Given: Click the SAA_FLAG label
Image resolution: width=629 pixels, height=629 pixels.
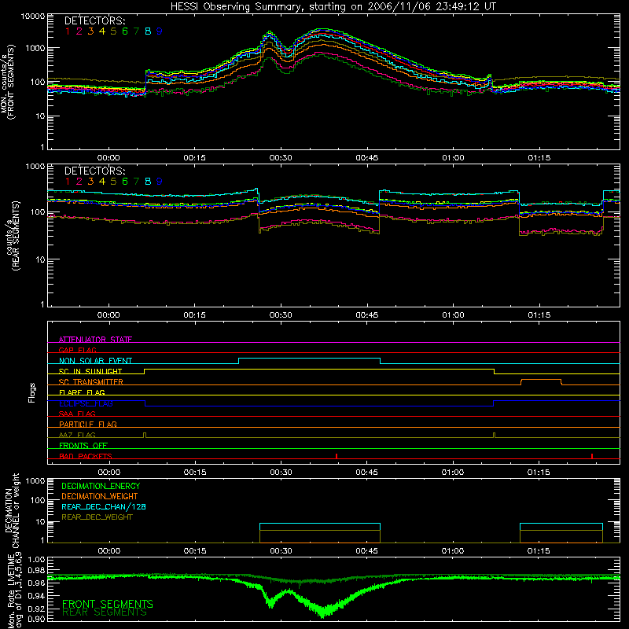Looking at the screenshot, I should pos(77,414).
